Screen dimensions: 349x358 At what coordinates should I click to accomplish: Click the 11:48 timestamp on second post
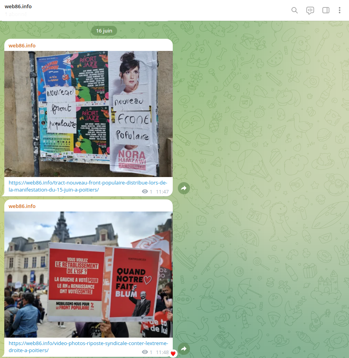[162, 352]
